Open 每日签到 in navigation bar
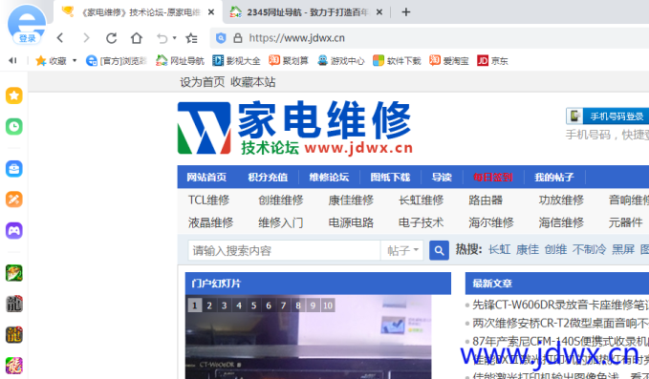Viewport: 649px width, 379px height. point(492,178)
